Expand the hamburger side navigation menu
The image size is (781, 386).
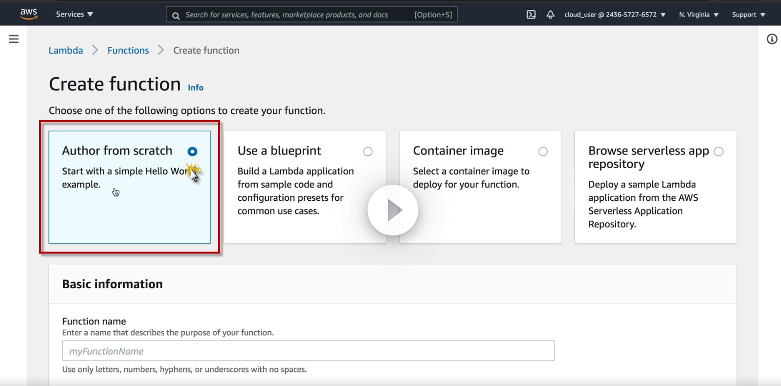pos(14,39)
